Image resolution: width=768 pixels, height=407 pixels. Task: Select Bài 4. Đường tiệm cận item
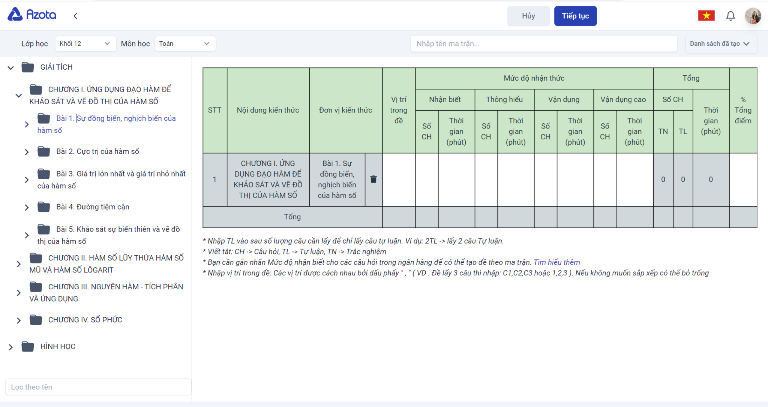(x=93, y=207)
